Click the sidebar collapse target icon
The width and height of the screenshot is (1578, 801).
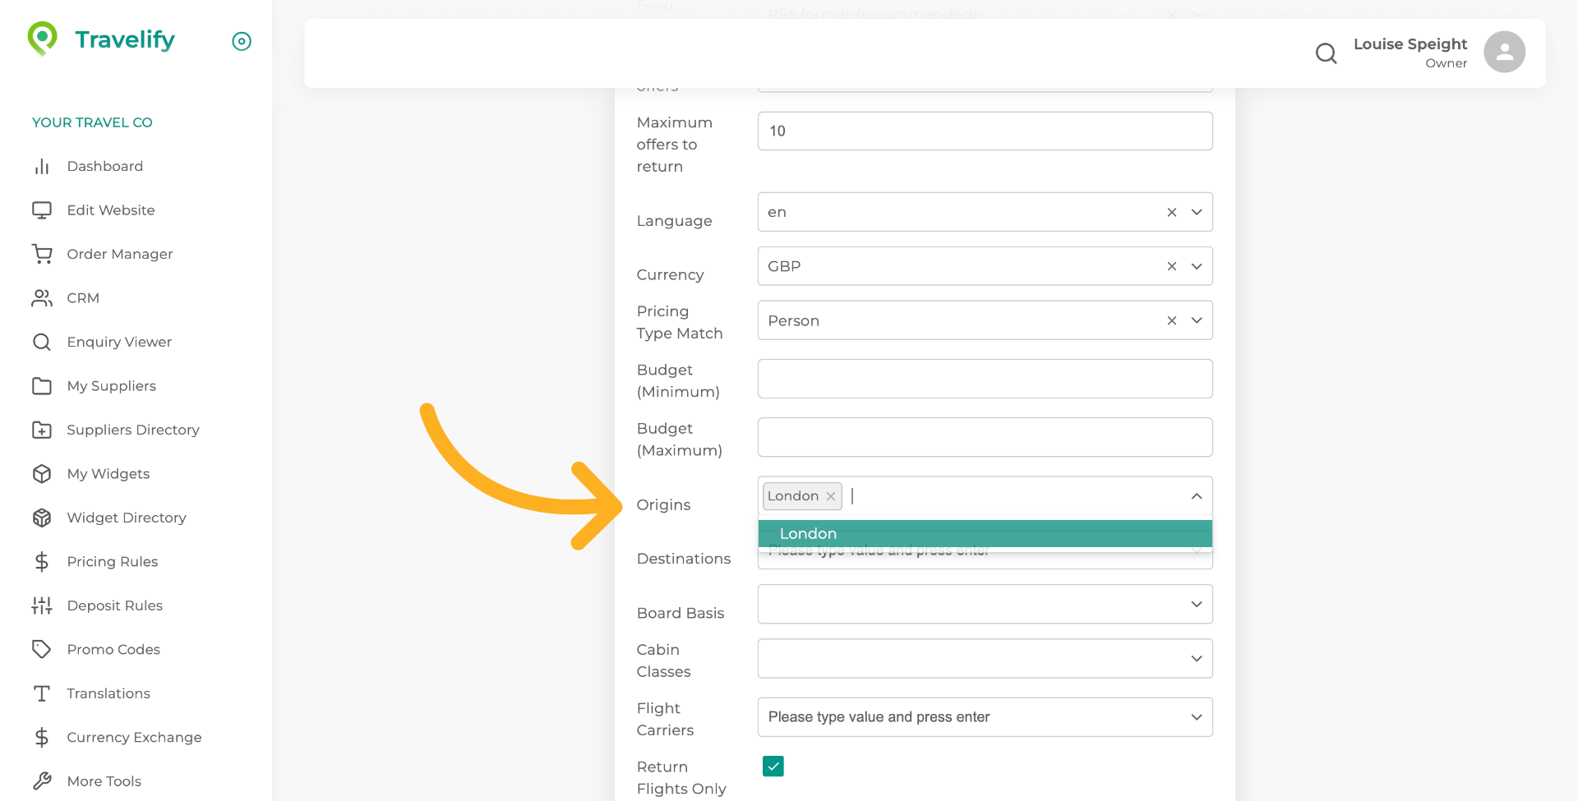[242, 41]
